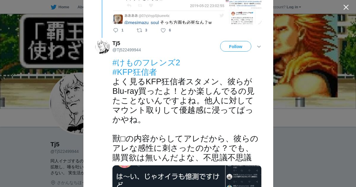Go to the Home menu item
This screenshot has height=187, width=356.
(x=63, y=7)
